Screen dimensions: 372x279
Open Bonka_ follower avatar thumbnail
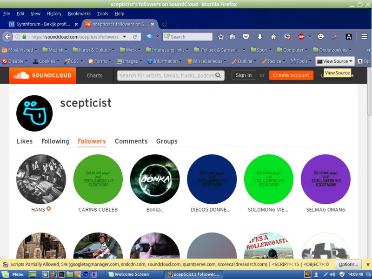pyautogui.click(x=155, y=179)
